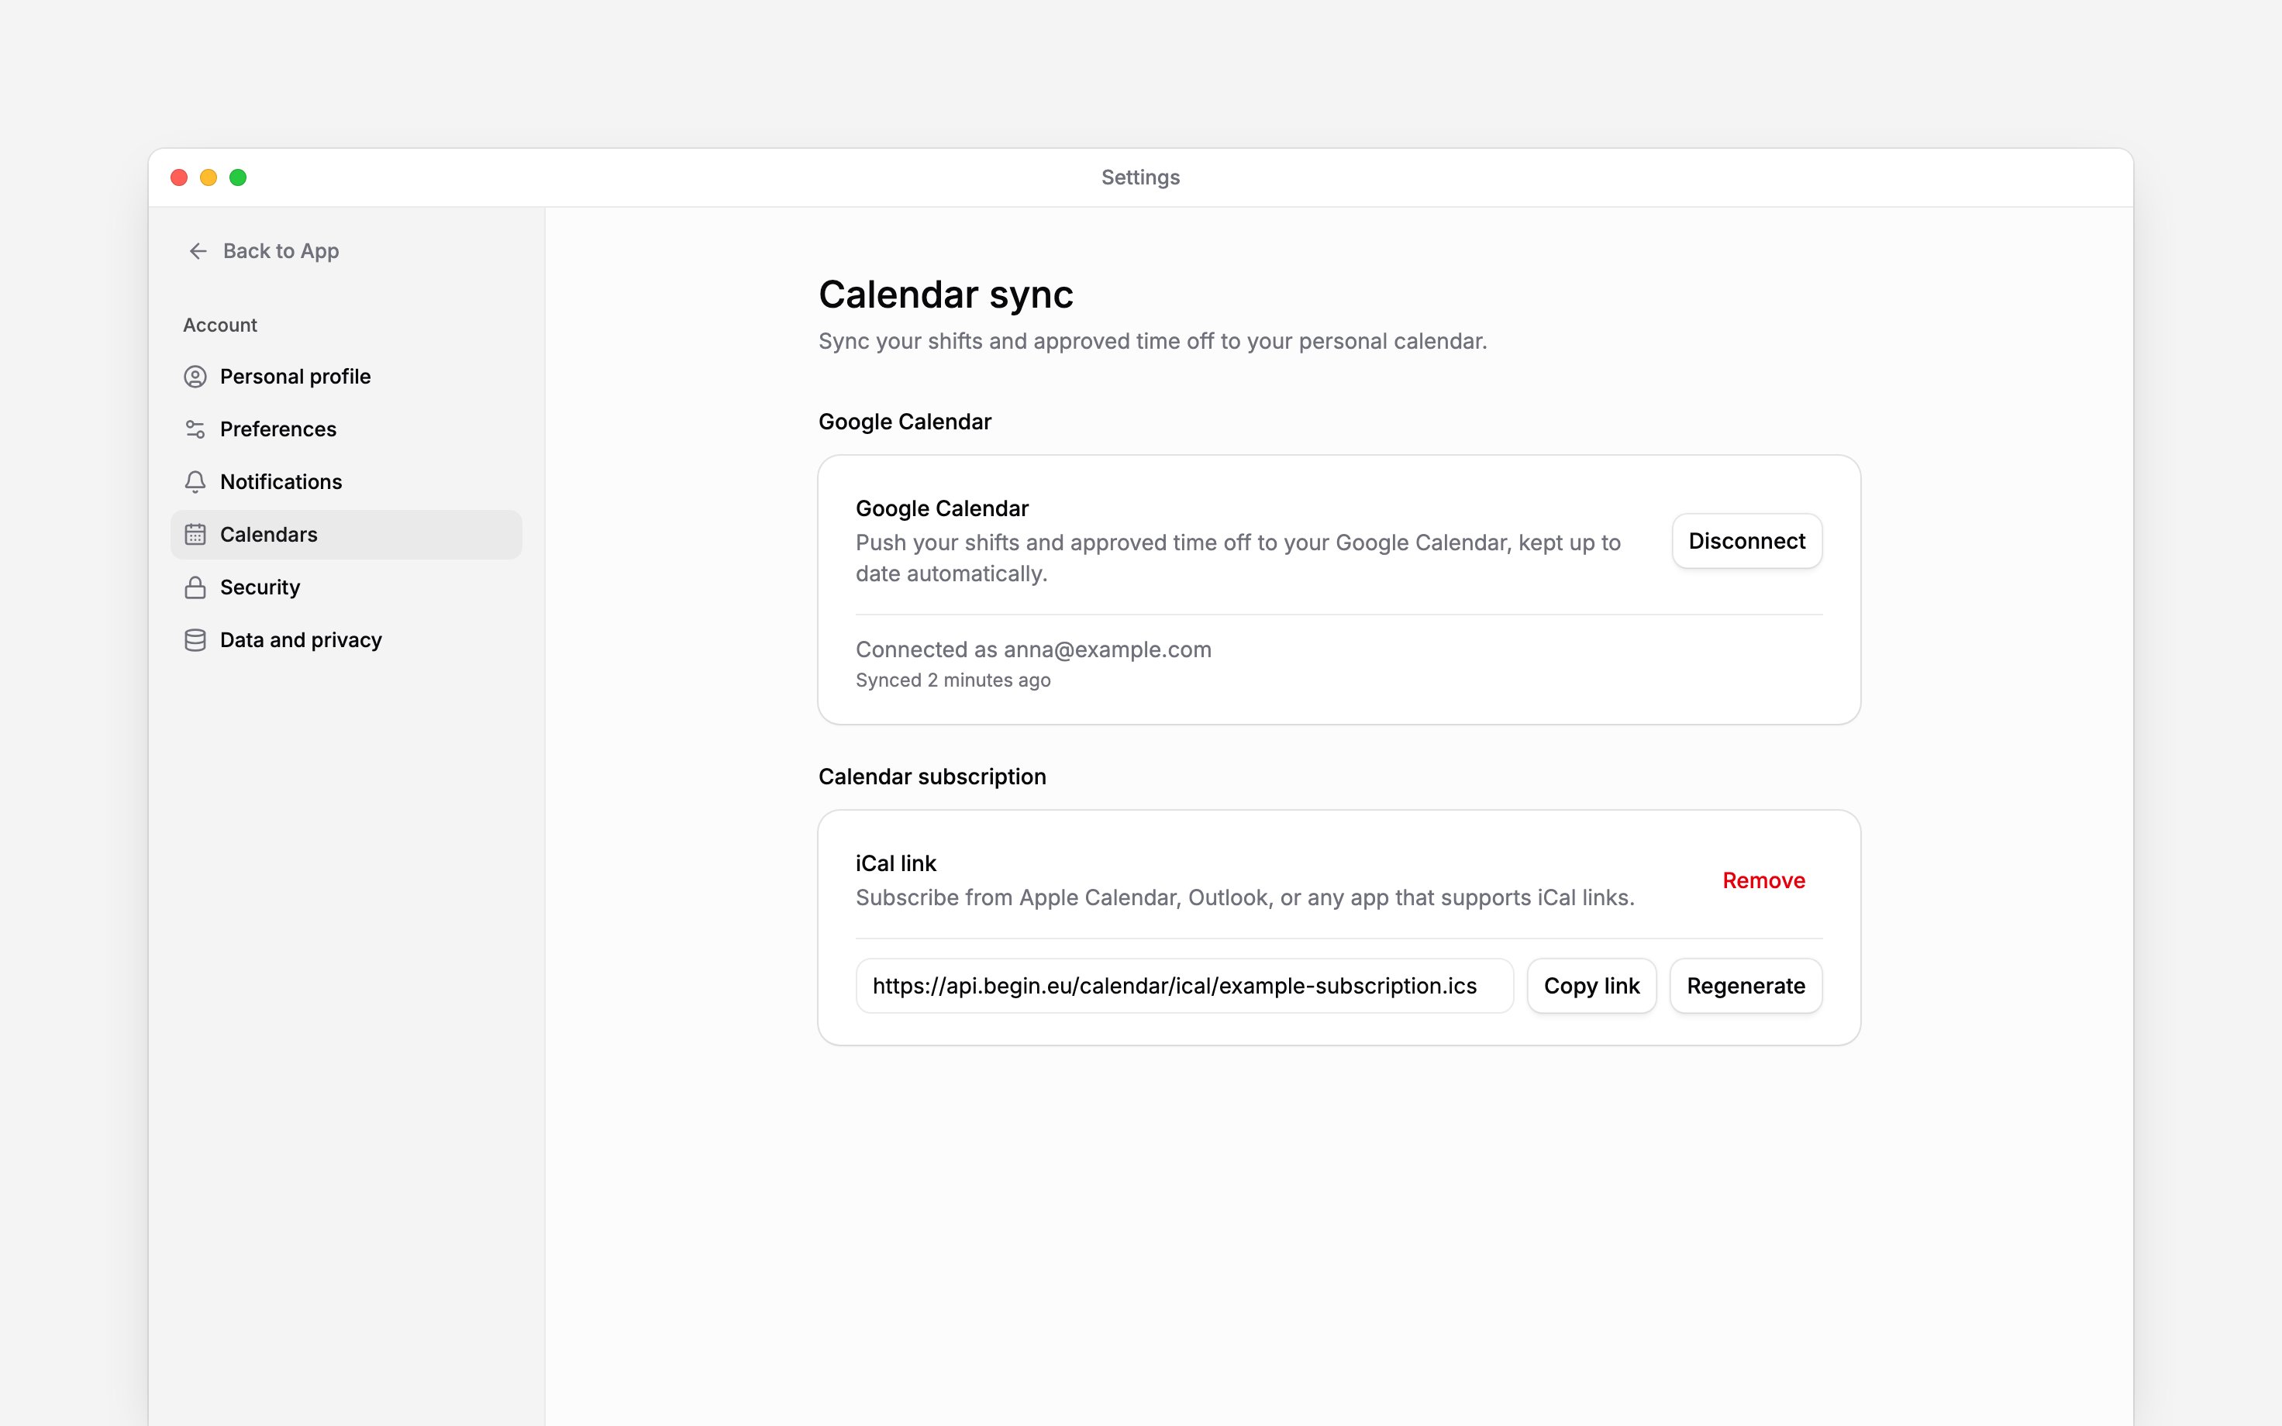Image resolution: width=2282 pixels, height=1426 pixels.
Task: Minimize the window with yellow button
Action: (209, 177)
